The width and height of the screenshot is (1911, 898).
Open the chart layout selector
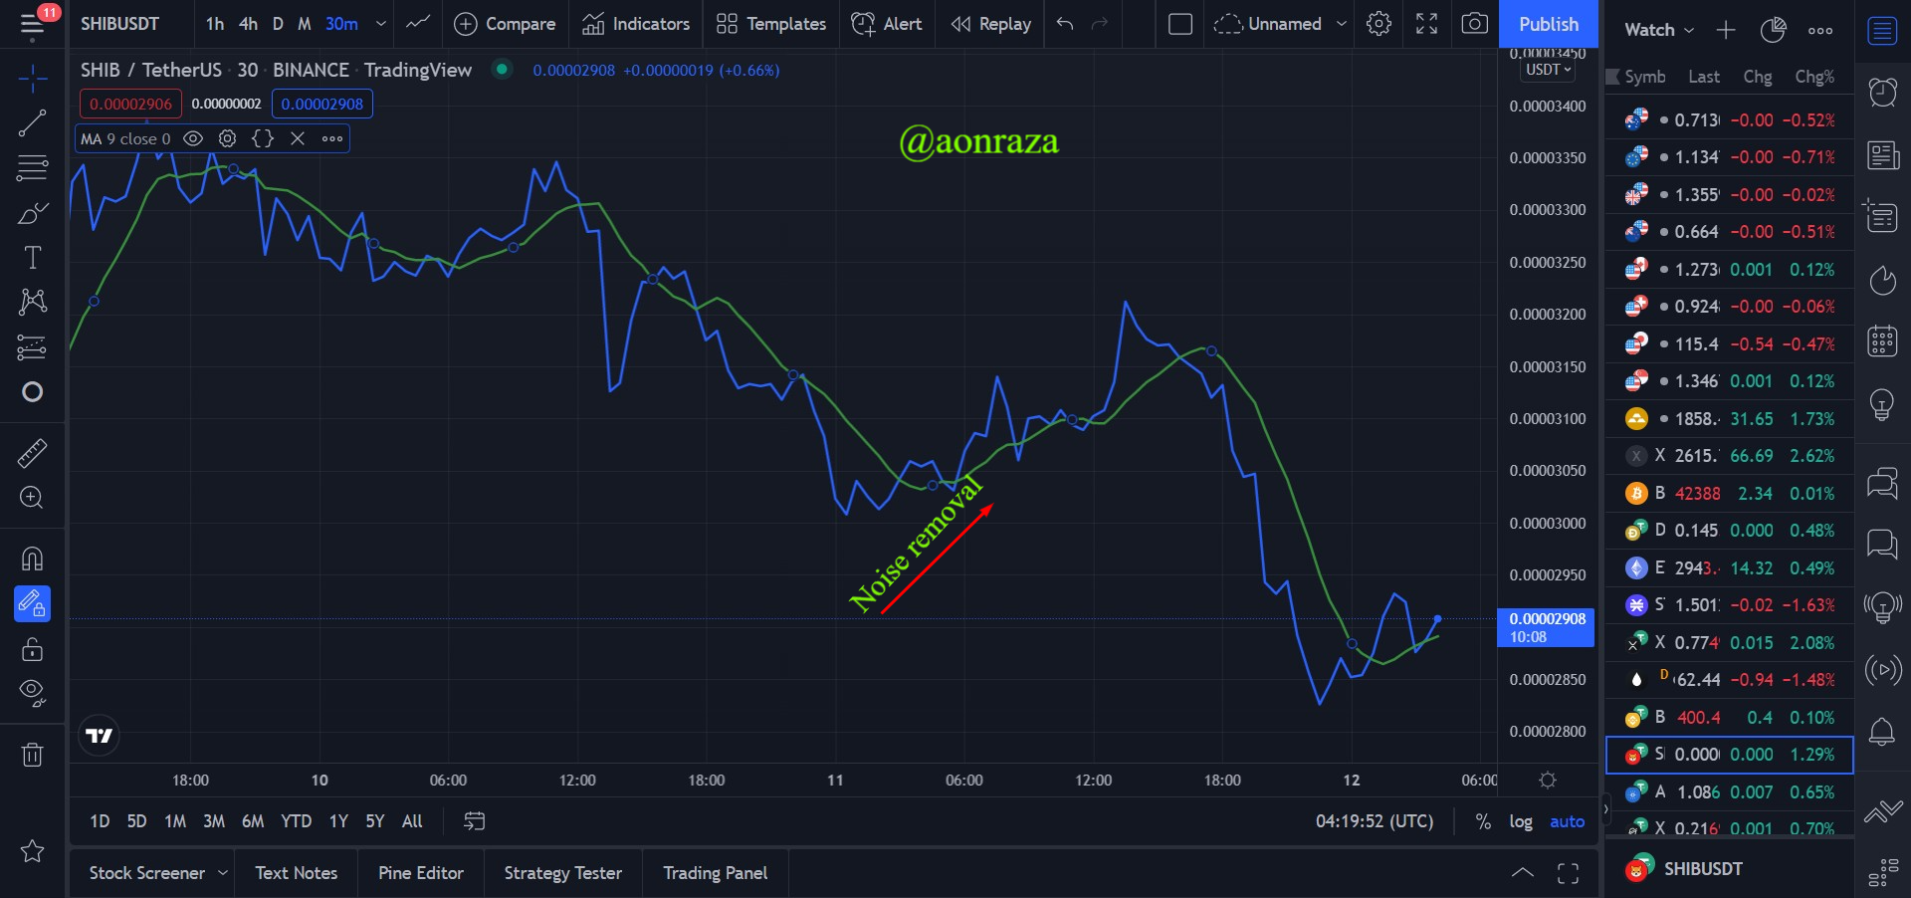pyautogui.click(x=1180, y=24)
